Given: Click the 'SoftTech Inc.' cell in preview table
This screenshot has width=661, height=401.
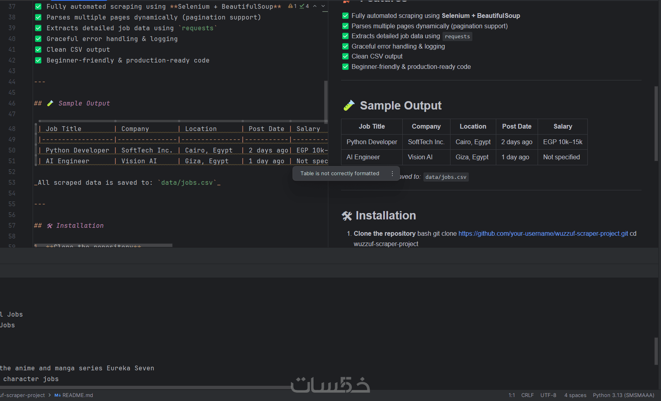Looking at the screenshot, I should pos(426,142).
